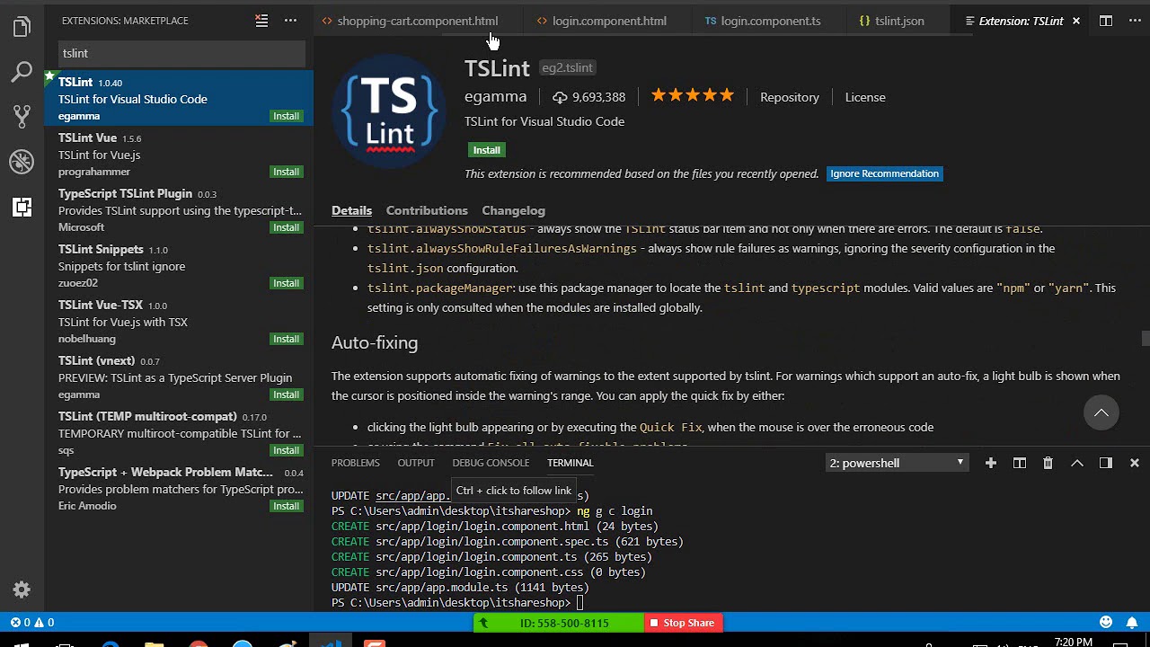Open the Explorer view in activity bar
The width and height of the screenshot is (1150, 647).
pyautogui.click(x=22, y=28)
